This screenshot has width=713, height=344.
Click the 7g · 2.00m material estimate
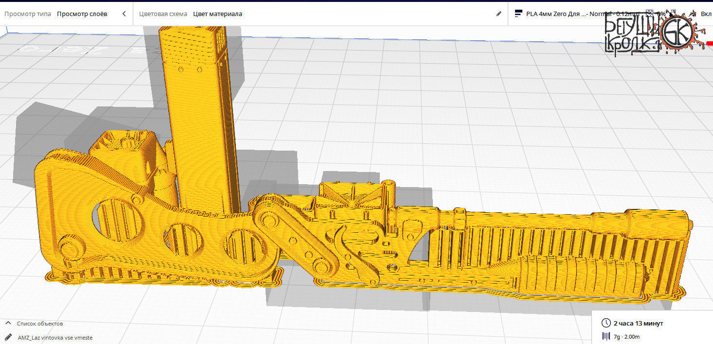tap(627, 336)
